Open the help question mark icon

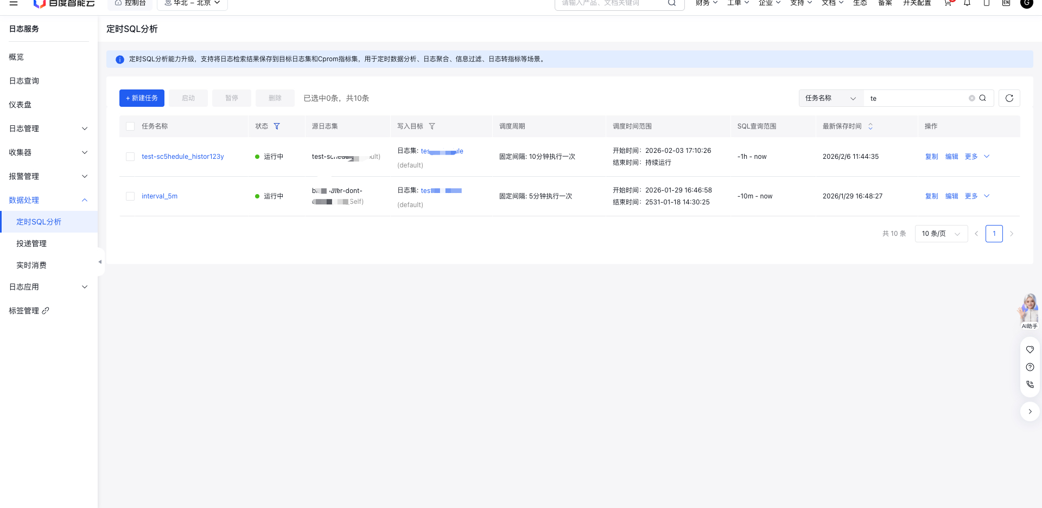(x=1030, y=367)
